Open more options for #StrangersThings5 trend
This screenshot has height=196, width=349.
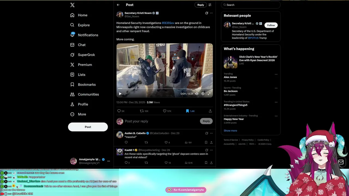(276, 102)
